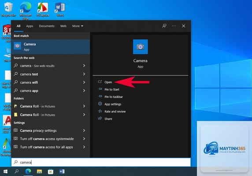This screenshot has height=176, width=252.
Task: Select FSCapture desktop shortcut
Action: pyautogui.click(x=43, y=9)
